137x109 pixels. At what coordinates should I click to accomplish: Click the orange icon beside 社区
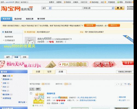(x=105, y=2)
